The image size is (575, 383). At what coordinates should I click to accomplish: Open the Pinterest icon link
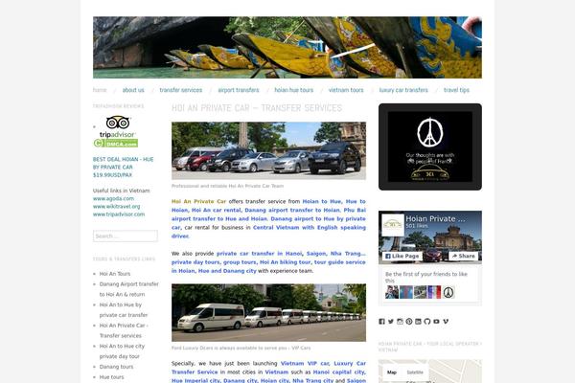[x=409, y=322]
